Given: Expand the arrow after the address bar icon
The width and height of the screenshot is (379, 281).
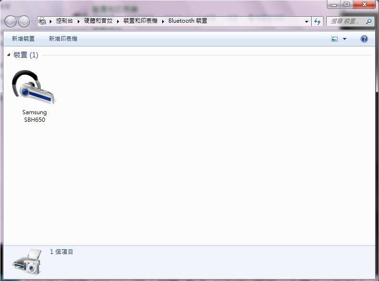Looking at the screenshot, I should pos(50,21).
